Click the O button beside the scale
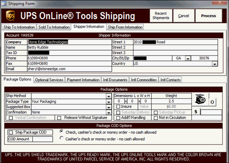The height and width of the screenshot is (163, 229). pyautogui.click(x=212, y=102)
